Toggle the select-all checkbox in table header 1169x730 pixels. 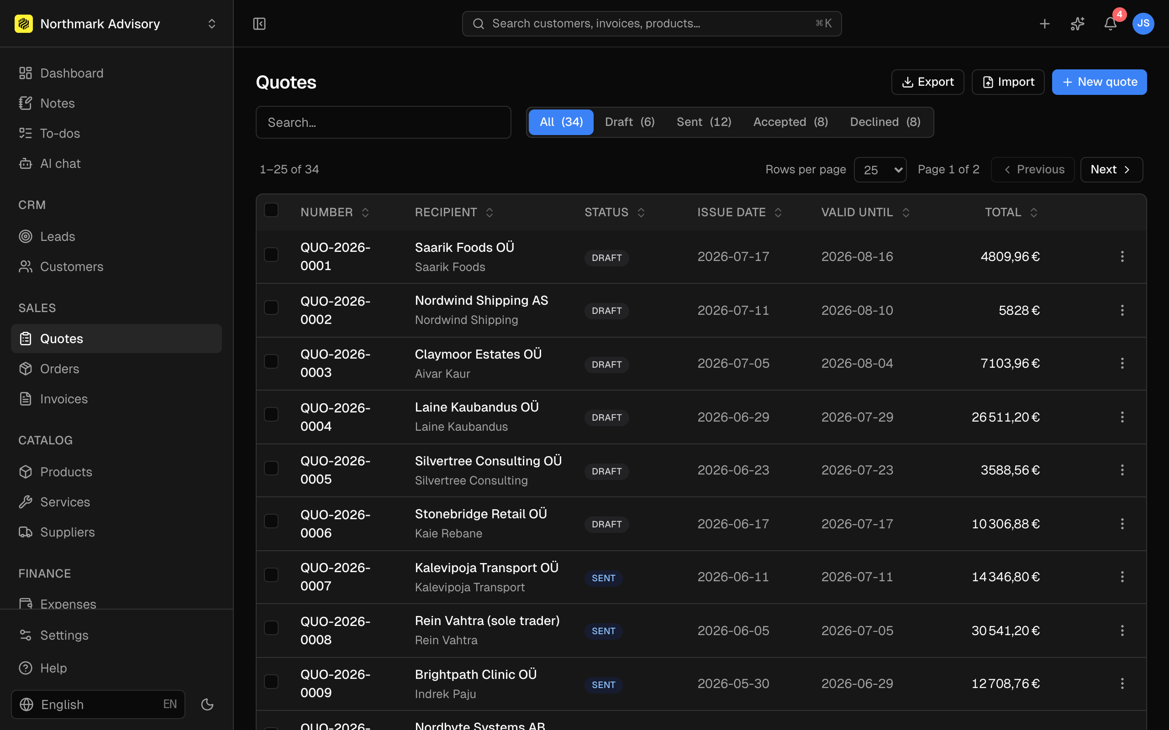(272, 210)
